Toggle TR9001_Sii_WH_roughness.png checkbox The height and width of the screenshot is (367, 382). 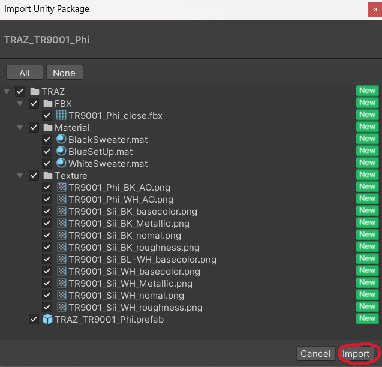(47, 307)
